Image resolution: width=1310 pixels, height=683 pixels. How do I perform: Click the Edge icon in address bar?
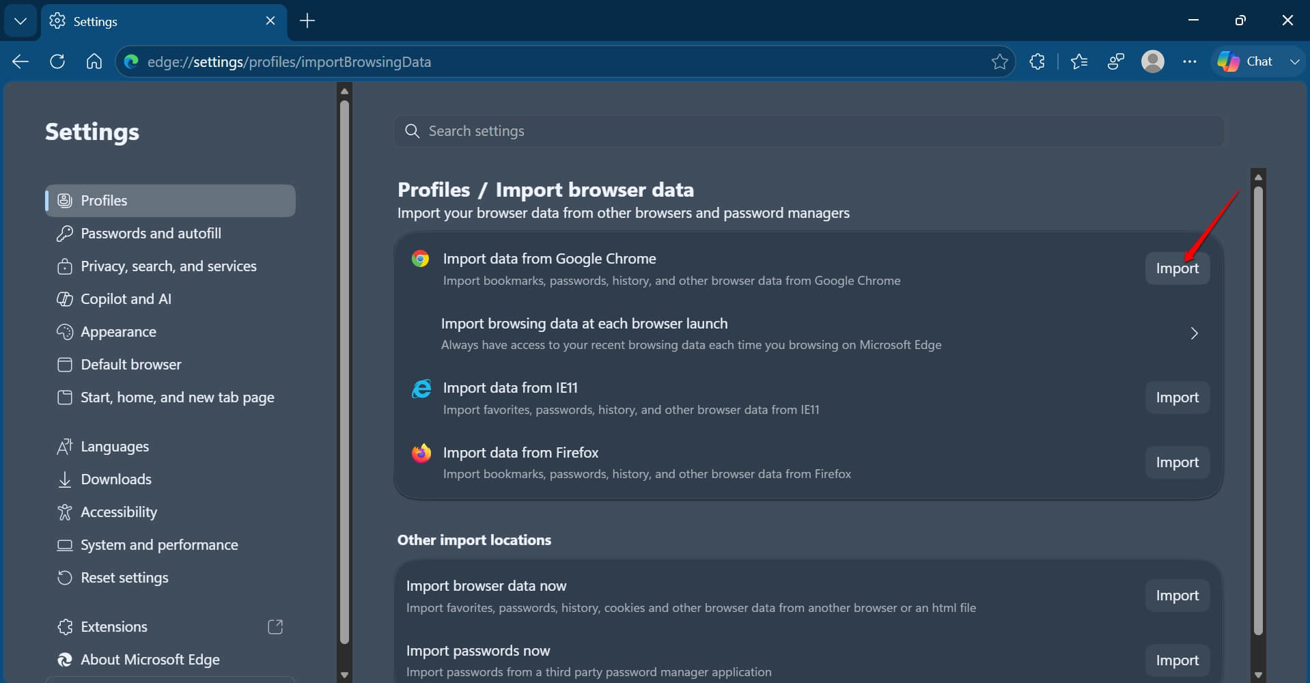(131, 62)
